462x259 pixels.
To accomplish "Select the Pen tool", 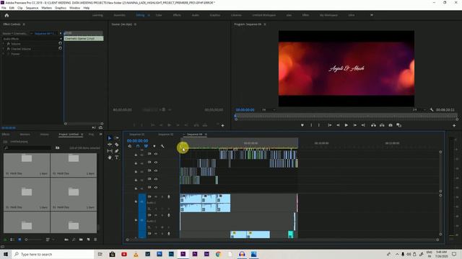I will [x=117, y=151].
